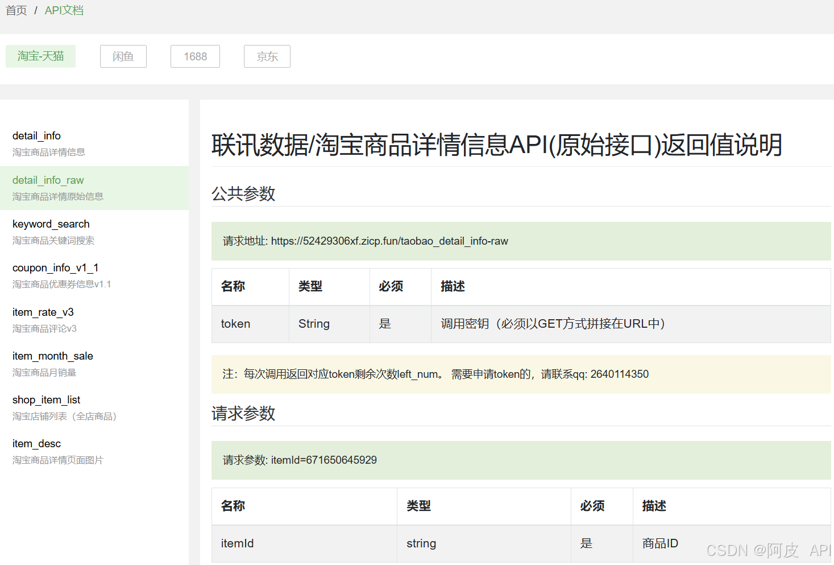Open keyword_search sidebar entry
Image resolution: width=834 pixels, height=565 pixels.
tap(94, 232)
